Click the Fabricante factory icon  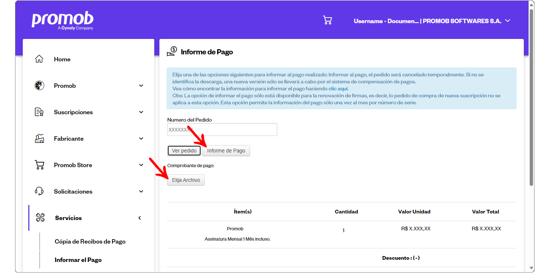click(39, 138)
